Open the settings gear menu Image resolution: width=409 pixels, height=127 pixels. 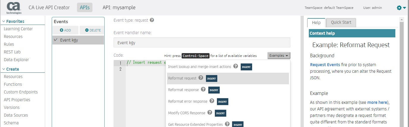click(401, 8)
